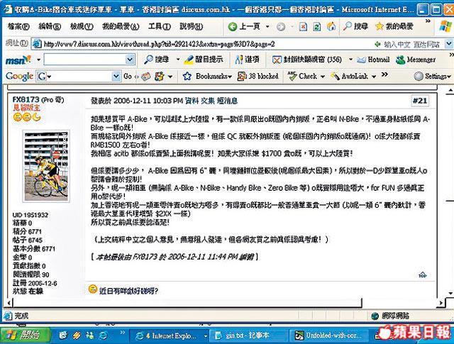This screenshot has height=344, width=454.
Task: Click the IE quick launch icon
Action: (102, 335)
